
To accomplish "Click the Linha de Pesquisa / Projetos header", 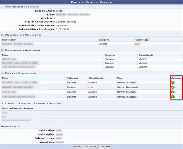I will pos(18,108).
